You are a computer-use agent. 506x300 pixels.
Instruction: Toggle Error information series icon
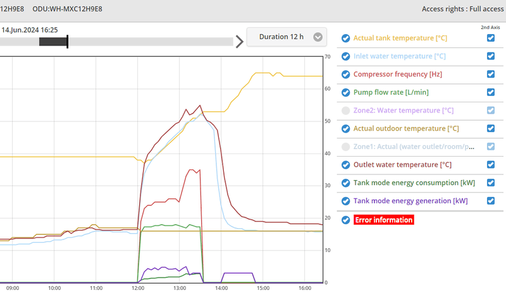[x=345, y=220]
